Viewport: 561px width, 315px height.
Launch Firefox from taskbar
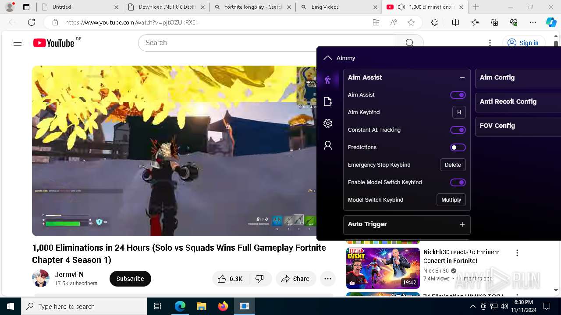[223, 306]
